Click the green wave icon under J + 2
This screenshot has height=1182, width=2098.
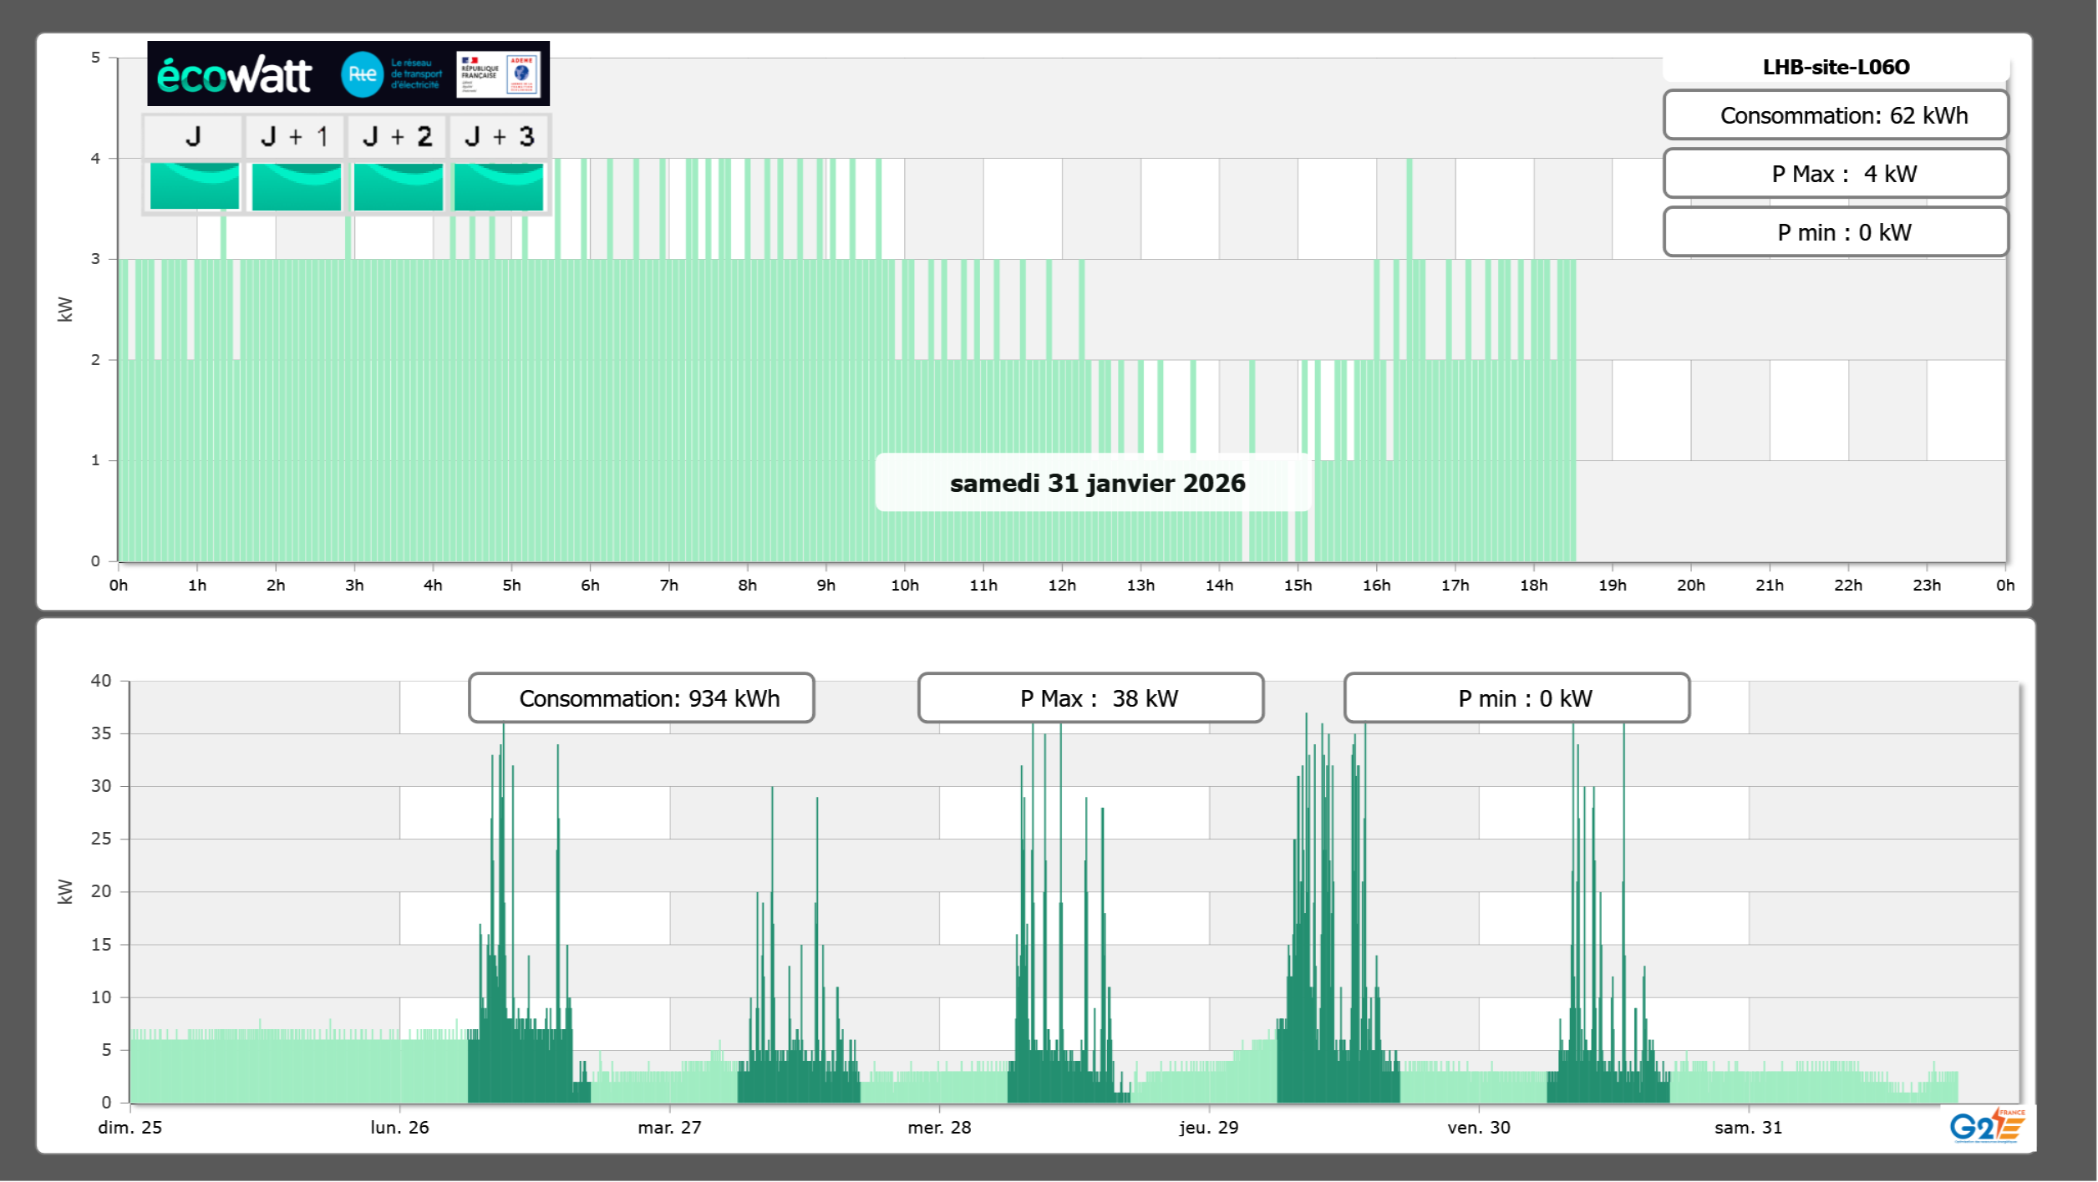coord(398,186)
